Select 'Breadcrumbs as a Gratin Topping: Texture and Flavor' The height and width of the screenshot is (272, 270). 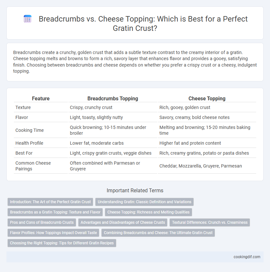(55, 212)
